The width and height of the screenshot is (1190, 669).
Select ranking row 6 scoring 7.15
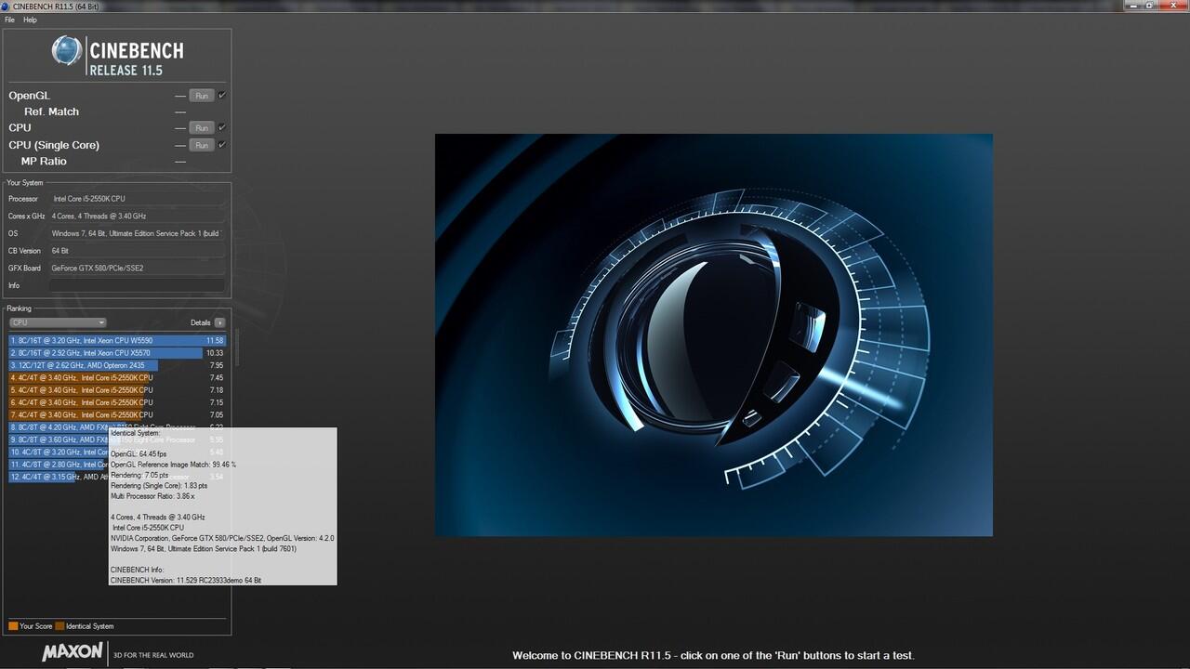coord(117,402)
